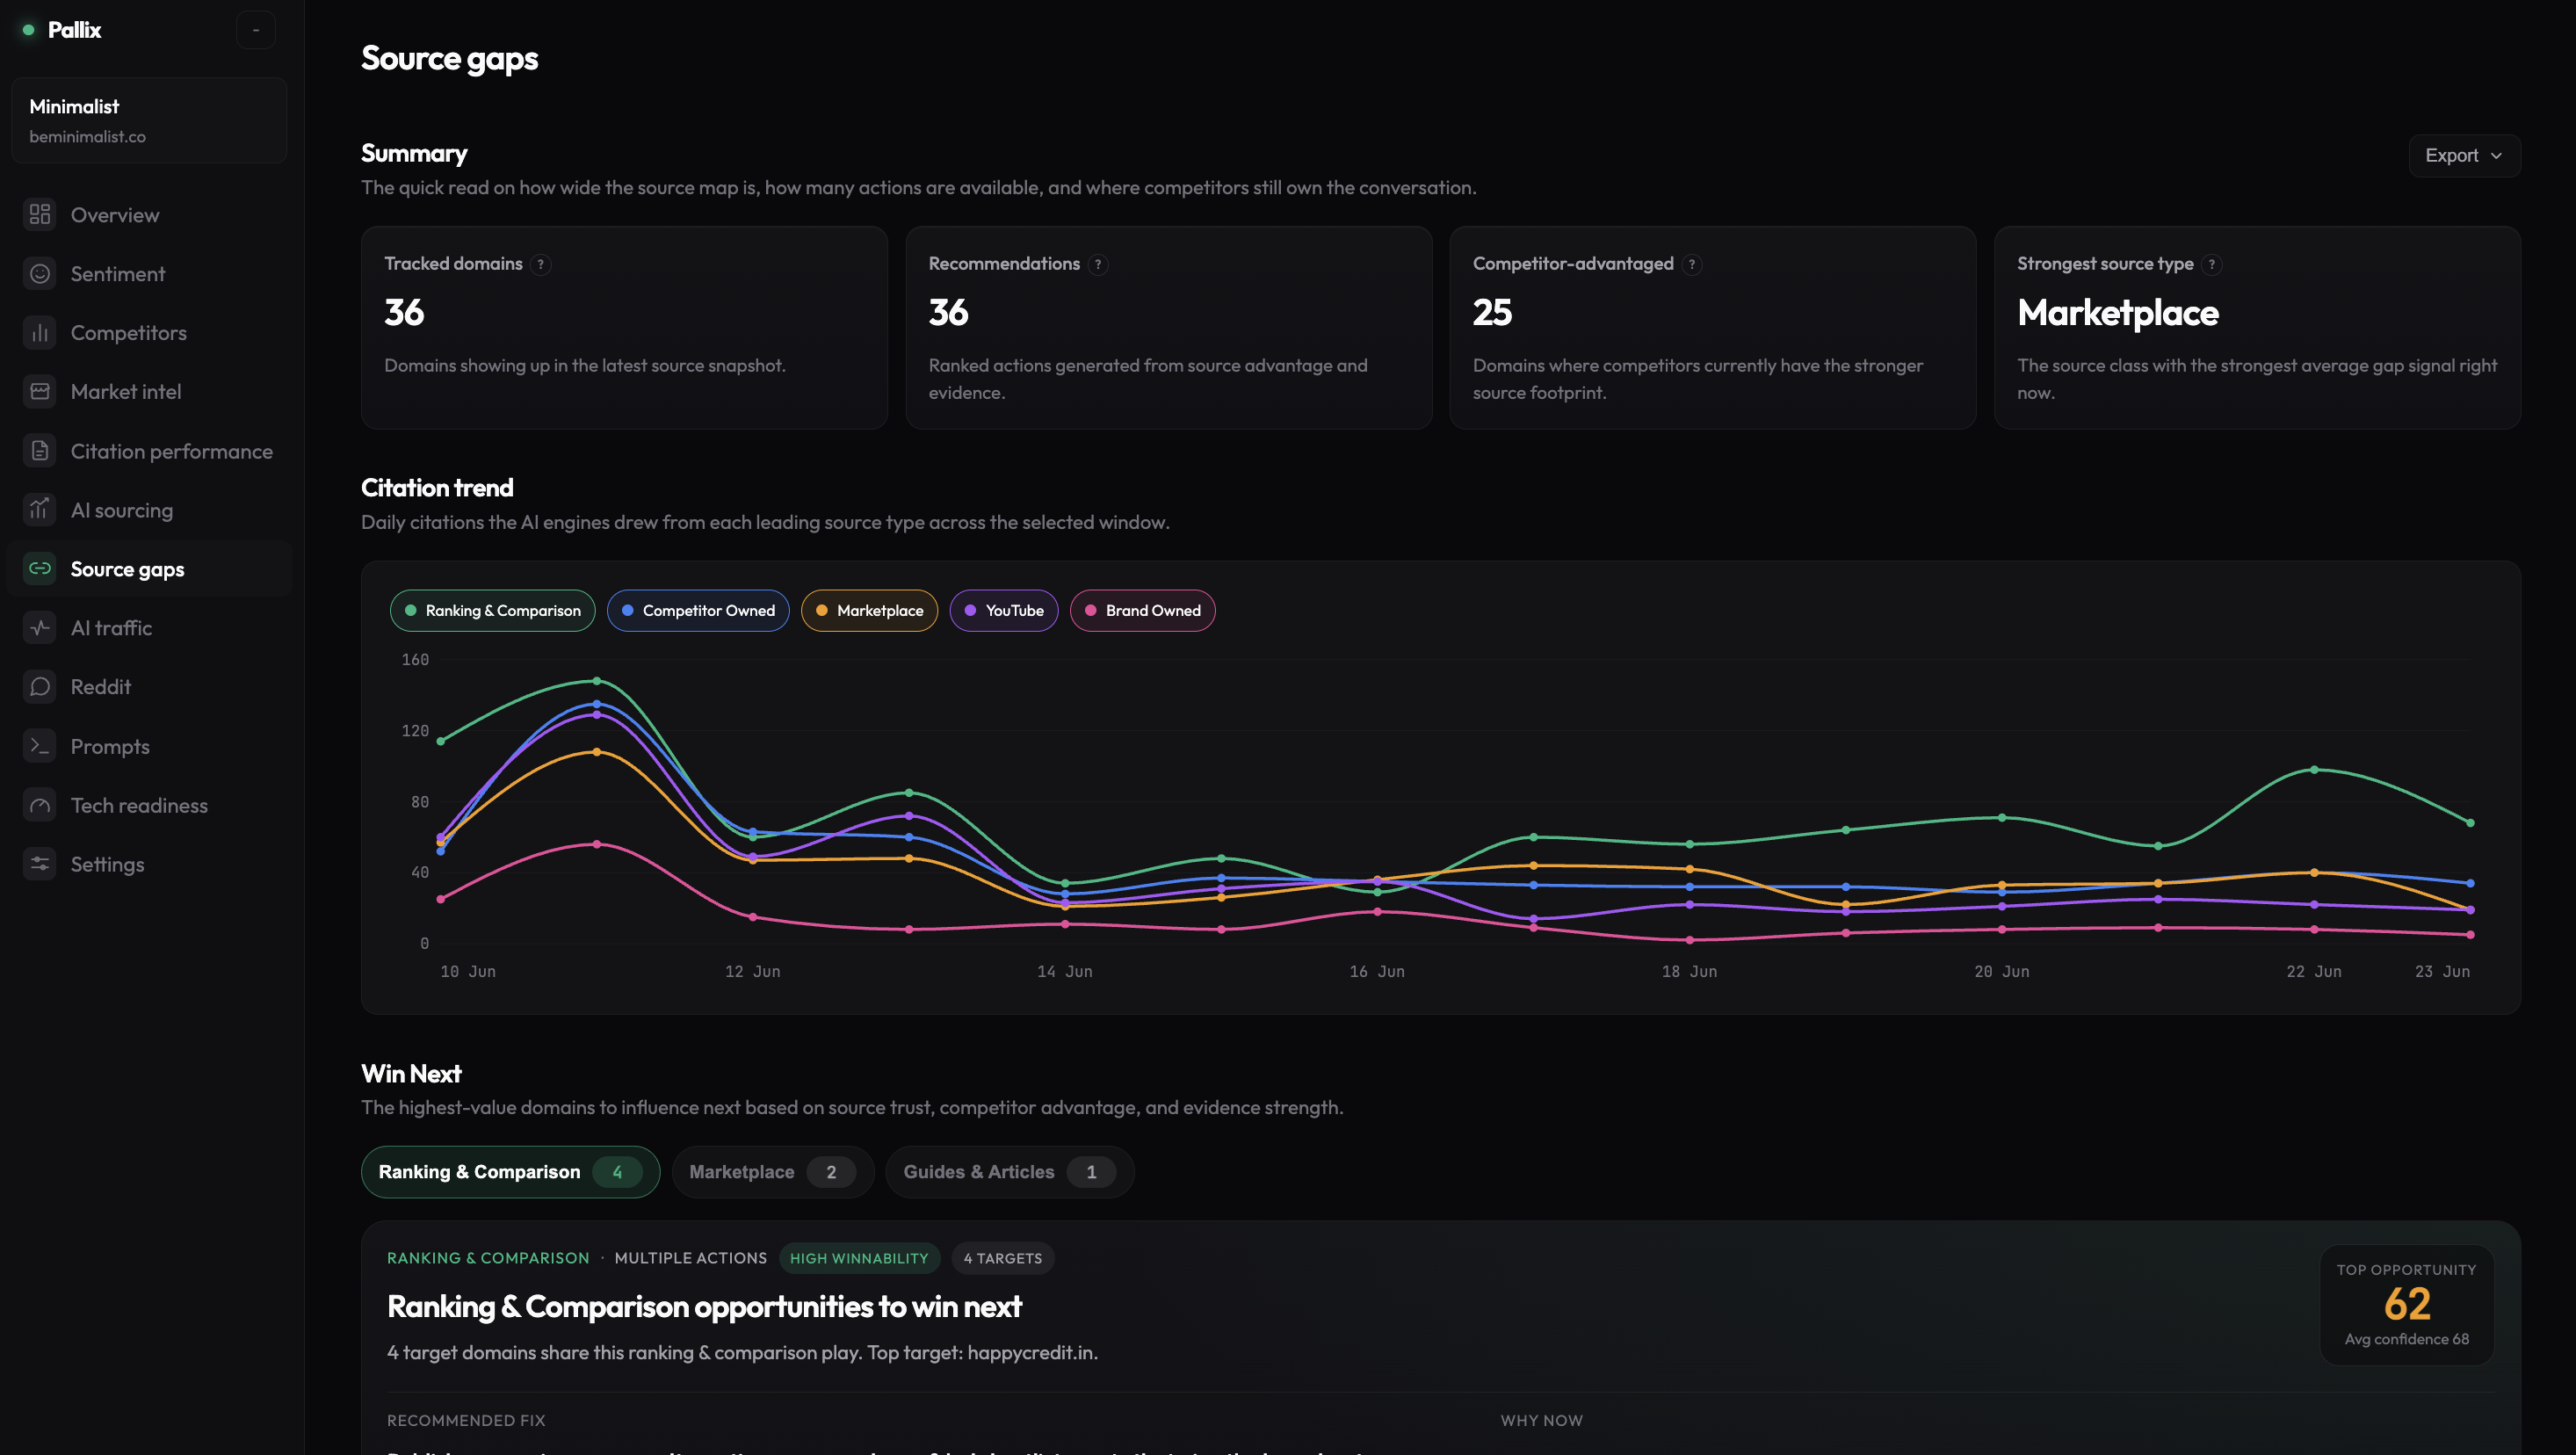Viewport: 2576px width, 1455px height.
Task: Click the Avg confidence 68 text
Action: click(2406, 1339)
